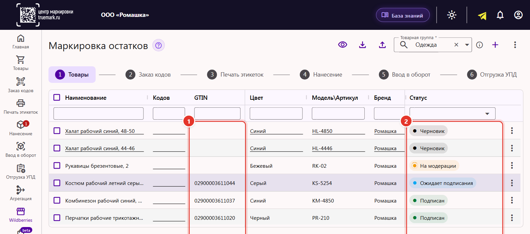Go to step 4 Нанесение
530x234 pixels.
point(321,75)
